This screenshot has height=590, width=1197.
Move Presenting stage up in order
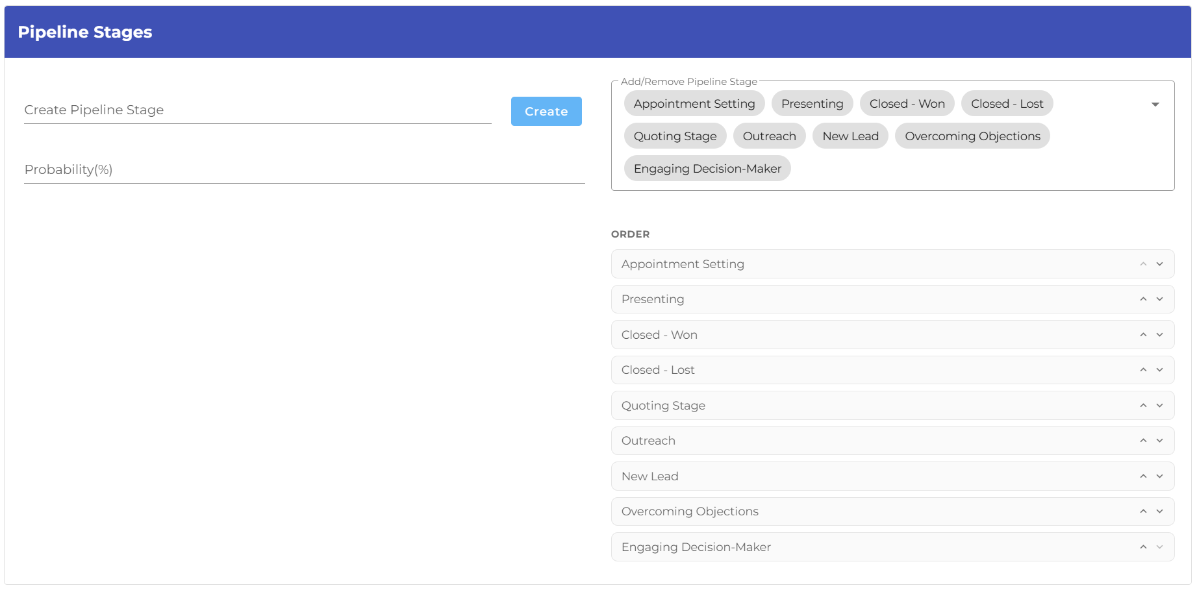tap(1143, 299)
